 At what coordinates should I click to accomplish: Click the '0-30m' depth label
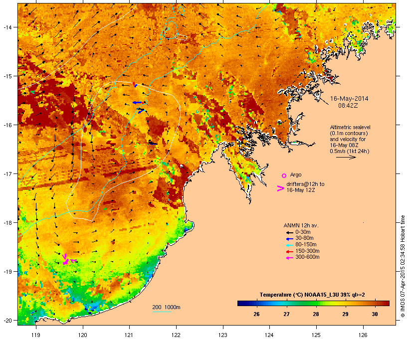pos(303,232)
